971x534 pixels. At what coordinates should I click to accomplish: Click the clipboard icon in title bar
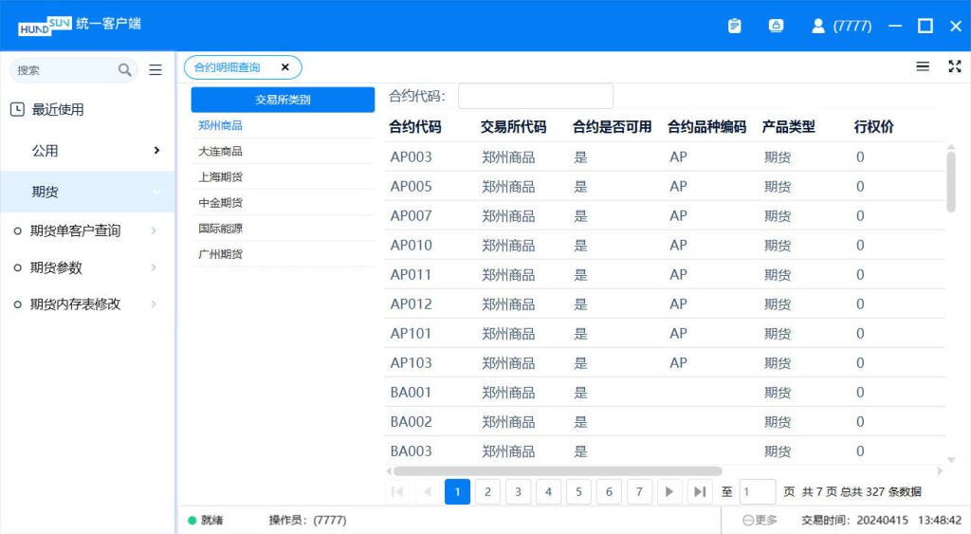[734, 27]
